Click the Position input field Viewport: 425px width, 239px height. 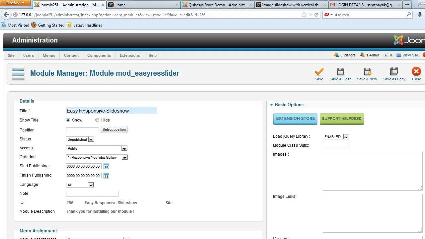(82, 130)
